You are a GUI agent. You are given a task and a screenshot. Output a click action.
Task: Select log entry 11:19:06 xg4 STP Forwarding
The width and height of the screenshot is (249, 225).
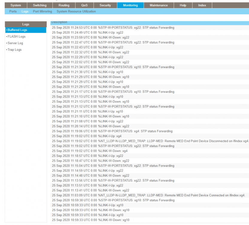click(x=150, y=131)
